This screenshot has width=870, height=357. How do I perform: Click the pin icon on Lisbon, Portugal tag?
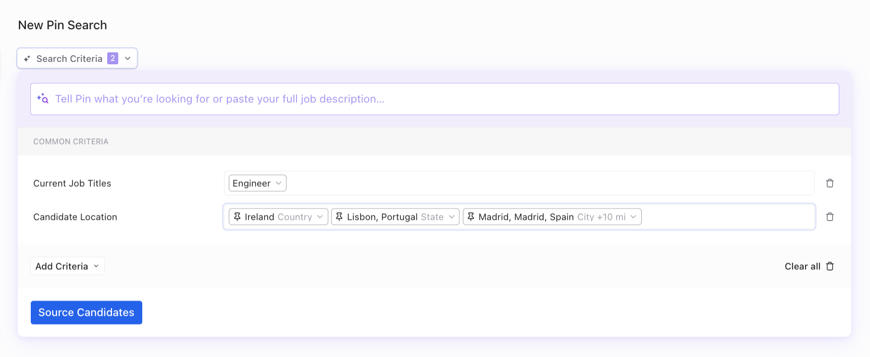coord(339,217)
